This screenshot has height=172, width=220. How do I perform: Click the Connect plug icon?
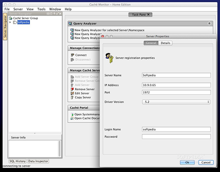72,55
